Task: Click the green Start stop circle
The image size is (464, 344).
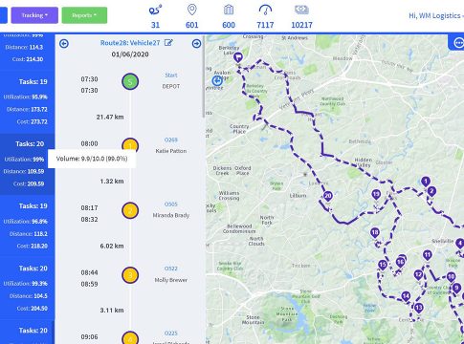Action: point(130,81)
